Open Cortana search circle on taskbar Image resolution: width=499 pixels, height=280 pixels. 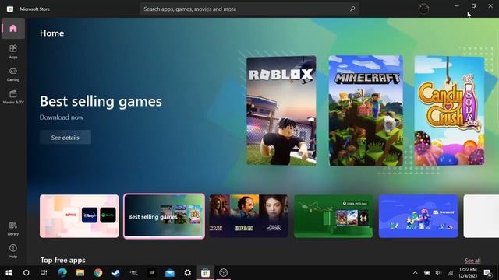[27, 273]
